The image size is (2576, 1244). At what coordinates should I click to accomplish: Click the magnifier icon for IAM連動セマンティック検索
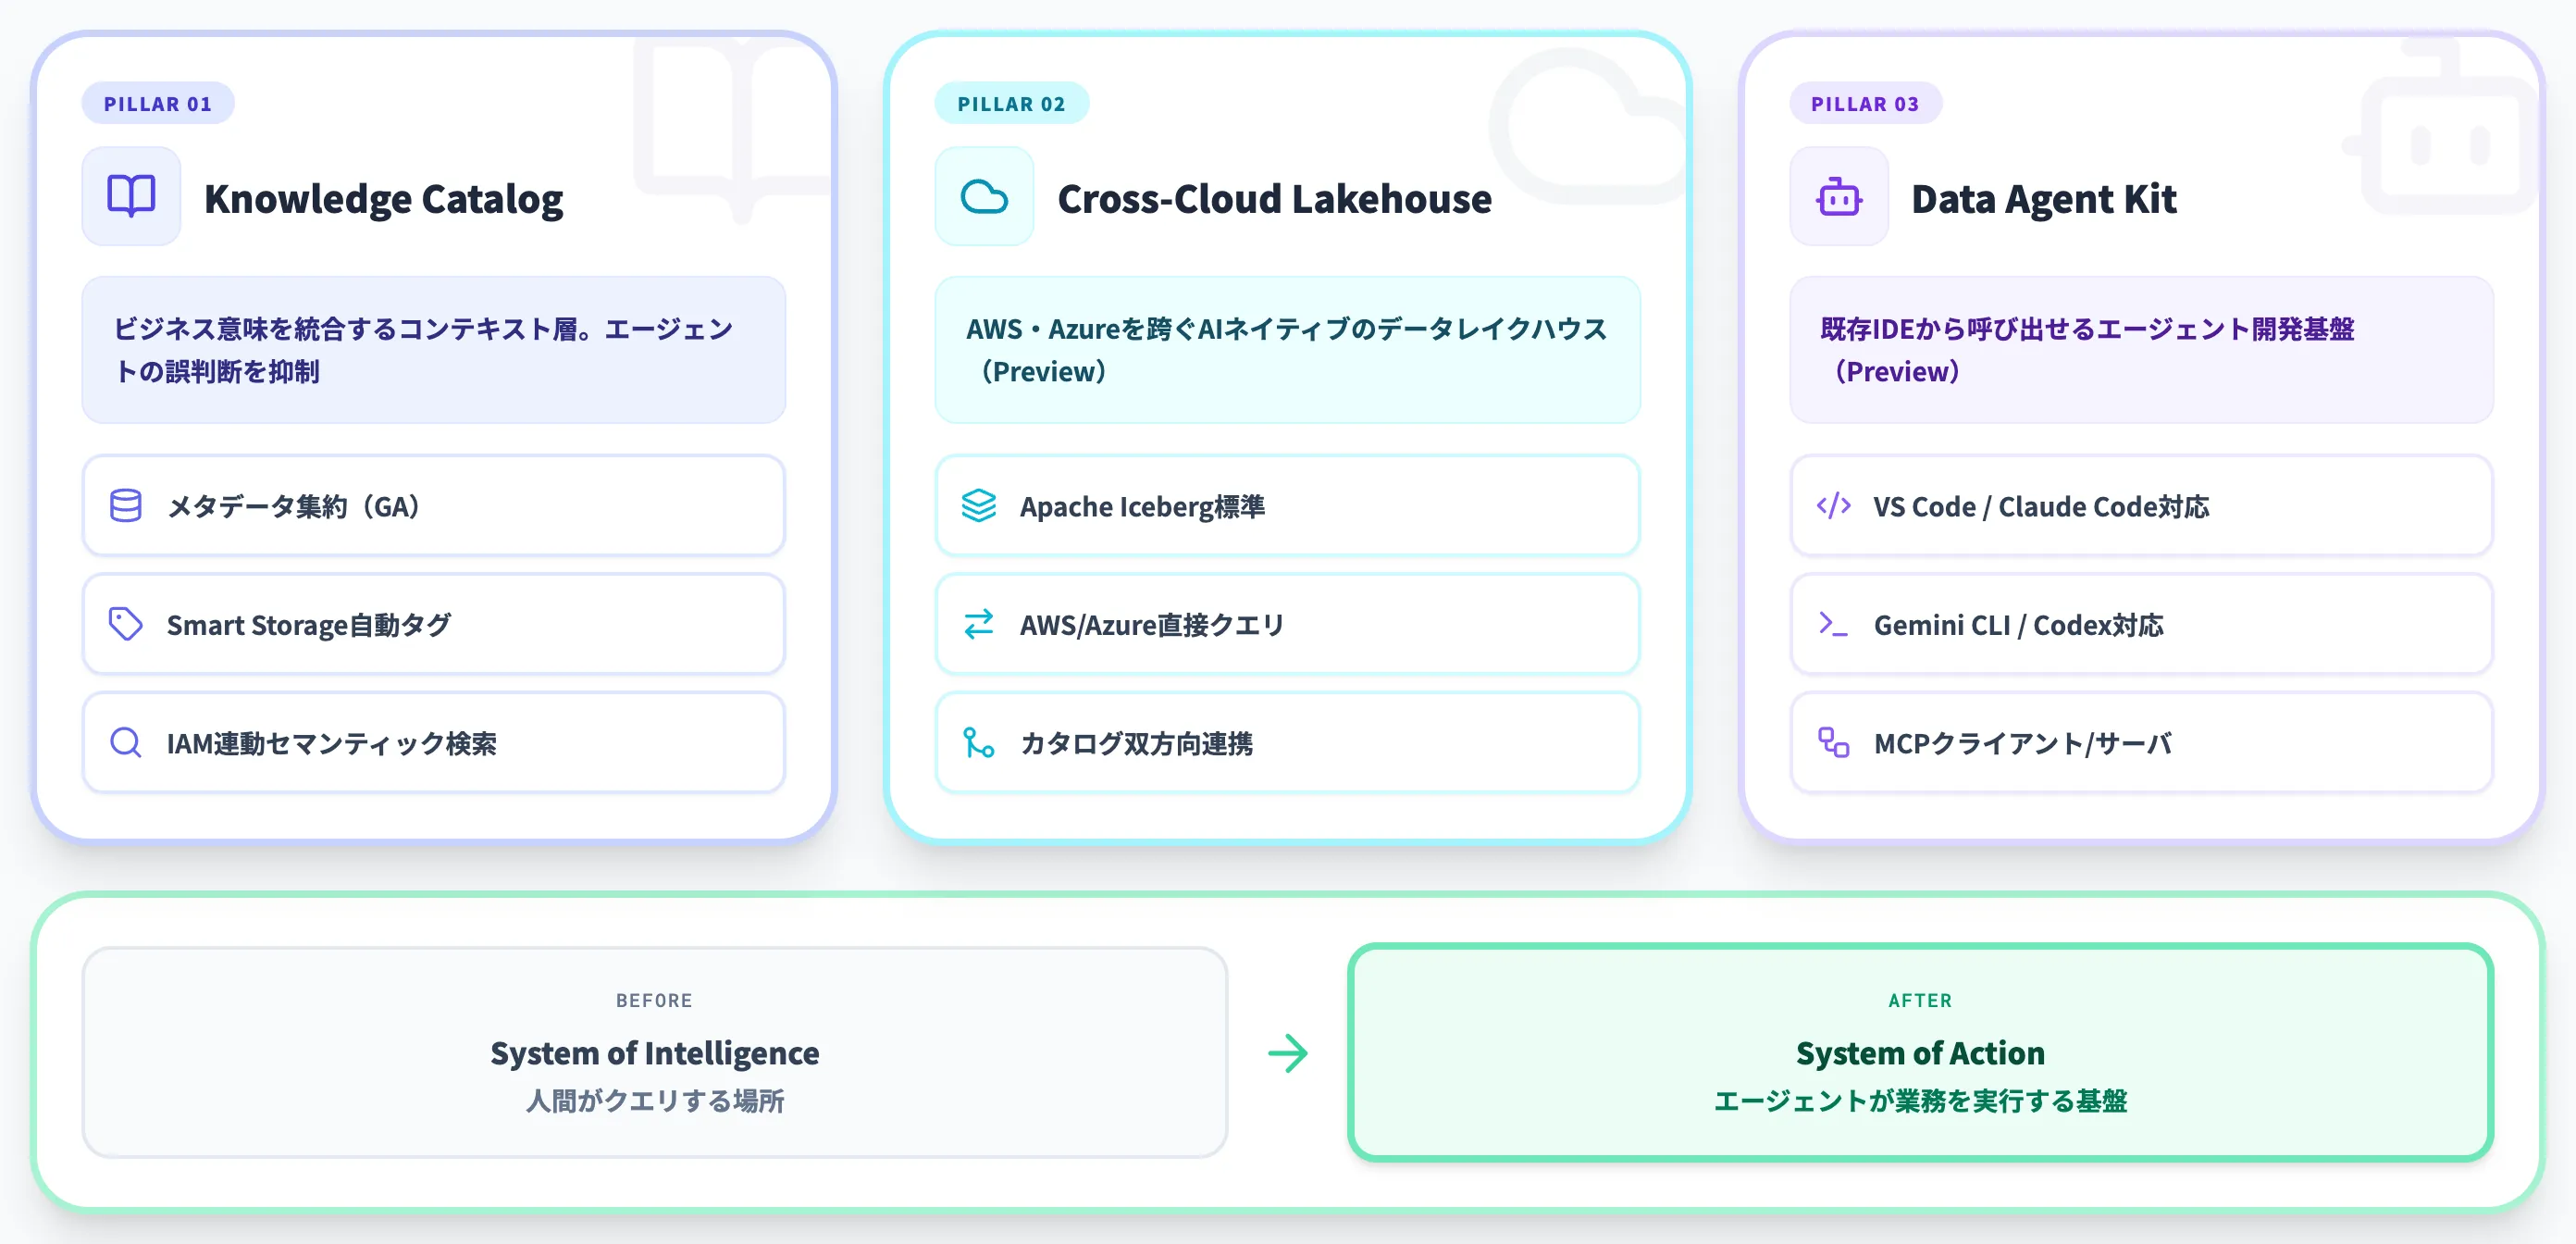click(x=126, y=743)
